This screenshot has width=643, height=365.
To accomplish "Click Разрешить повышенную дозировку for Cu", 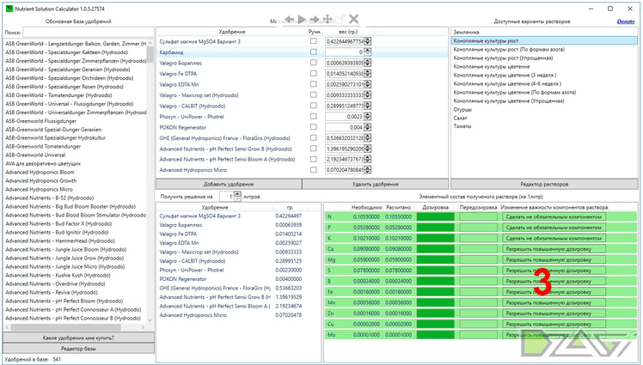I will pyautogui.click(x=554, y=324).
